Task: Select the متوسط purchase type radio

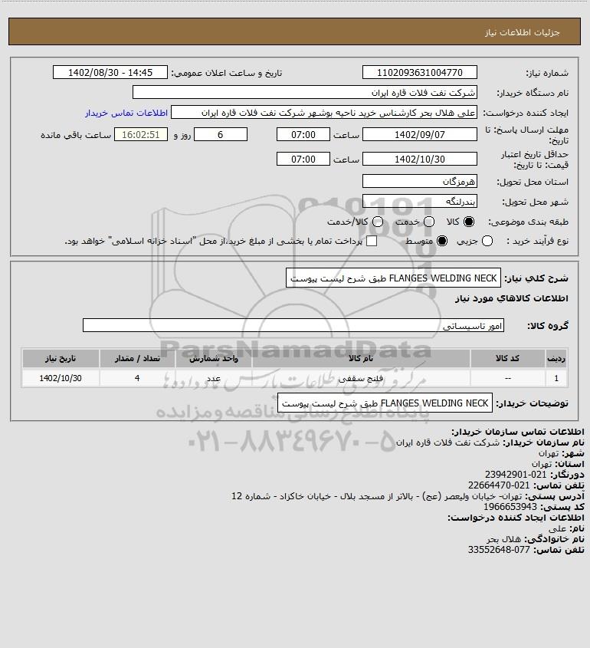Action: pos(442,241)
